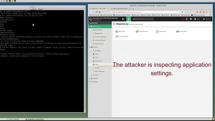Collapse the Security tree node
The image size is (215, 121).
point(90,47)
